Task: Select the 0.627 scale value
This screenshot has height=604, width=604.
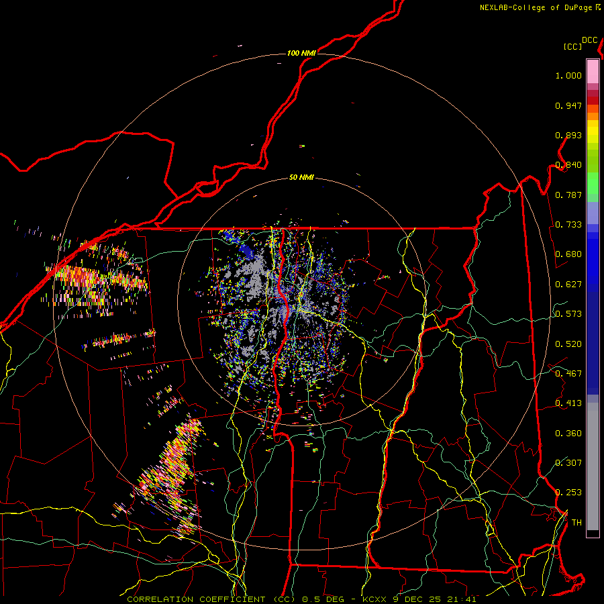Action: pos(568,285)
